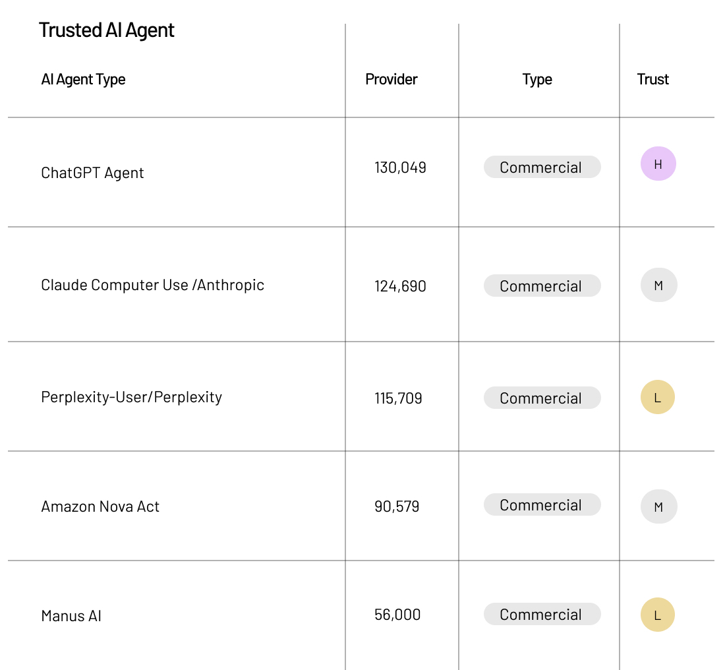
Task: Click Commercial tag in Claude Computer Use row
Action: pos(542,286)
